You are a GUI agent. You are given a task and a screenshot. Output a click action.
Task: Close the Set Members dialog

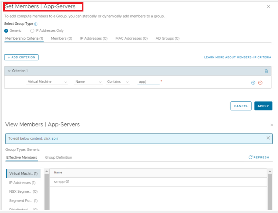click(x=269, y=7)
